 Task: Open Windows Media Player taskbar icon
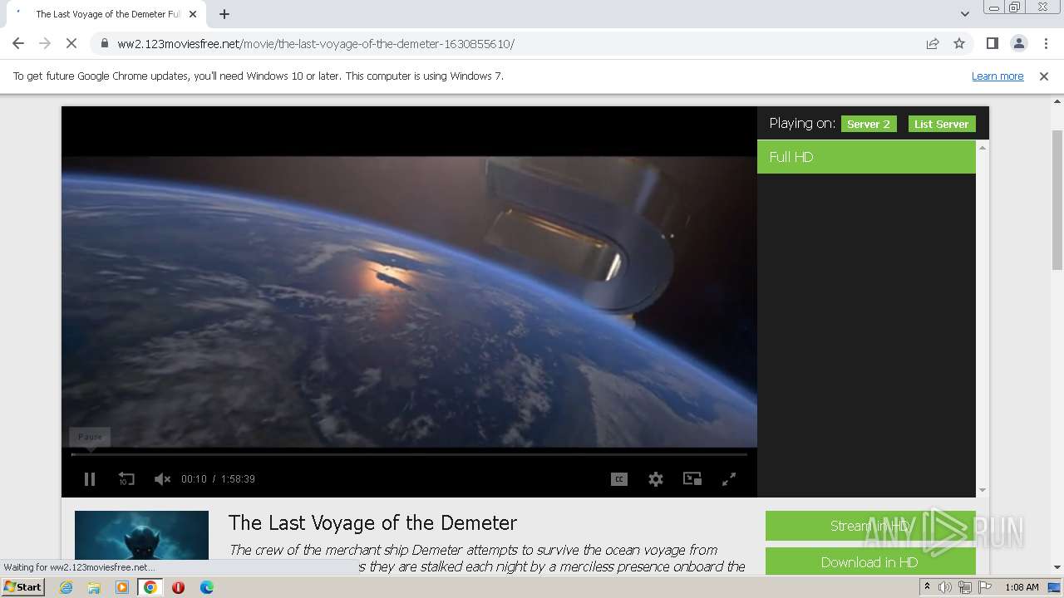click(x=122, y=587)
